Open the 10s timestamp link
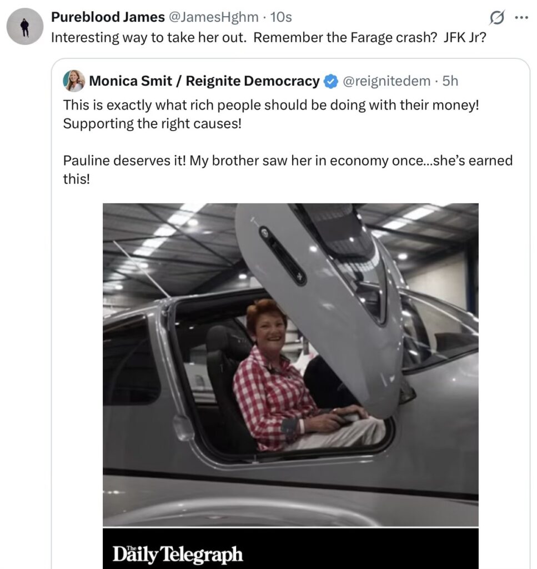Screen dimensions: 537x569 (281, 17)
